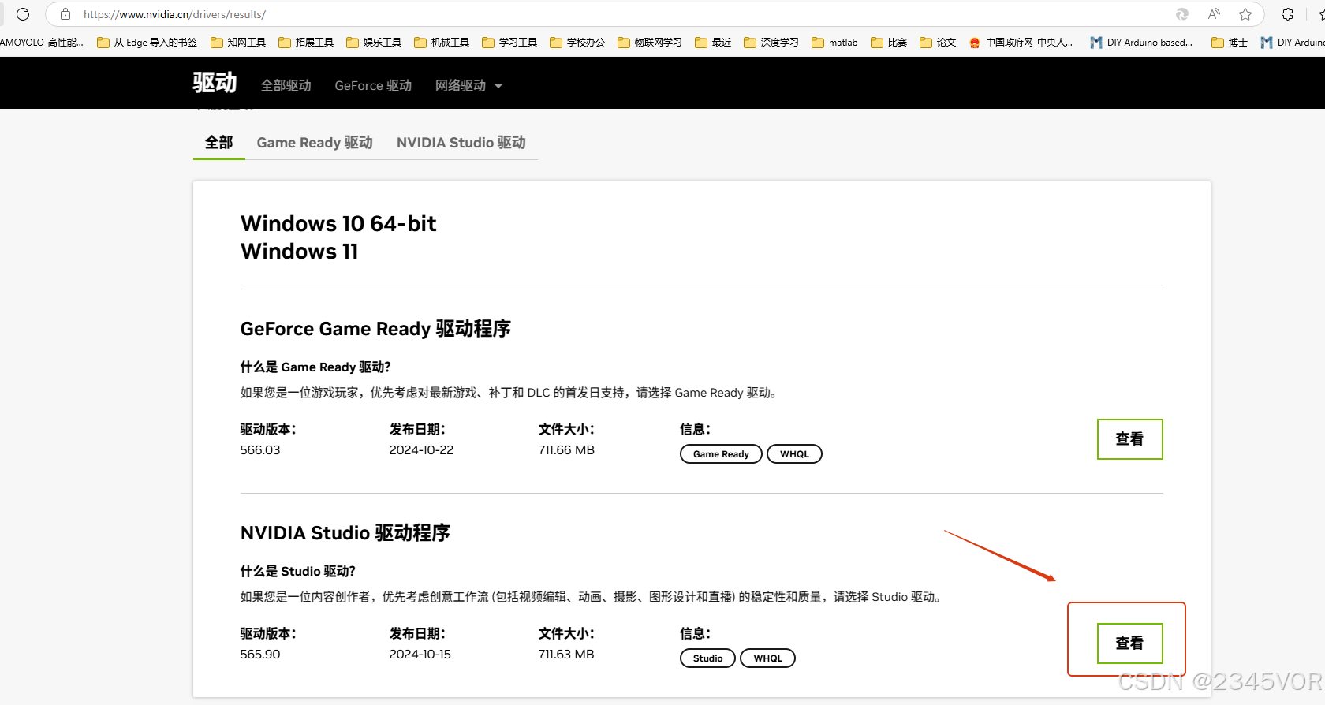Switch to Game Ready 驱动 tab

(x=315, y=143)
